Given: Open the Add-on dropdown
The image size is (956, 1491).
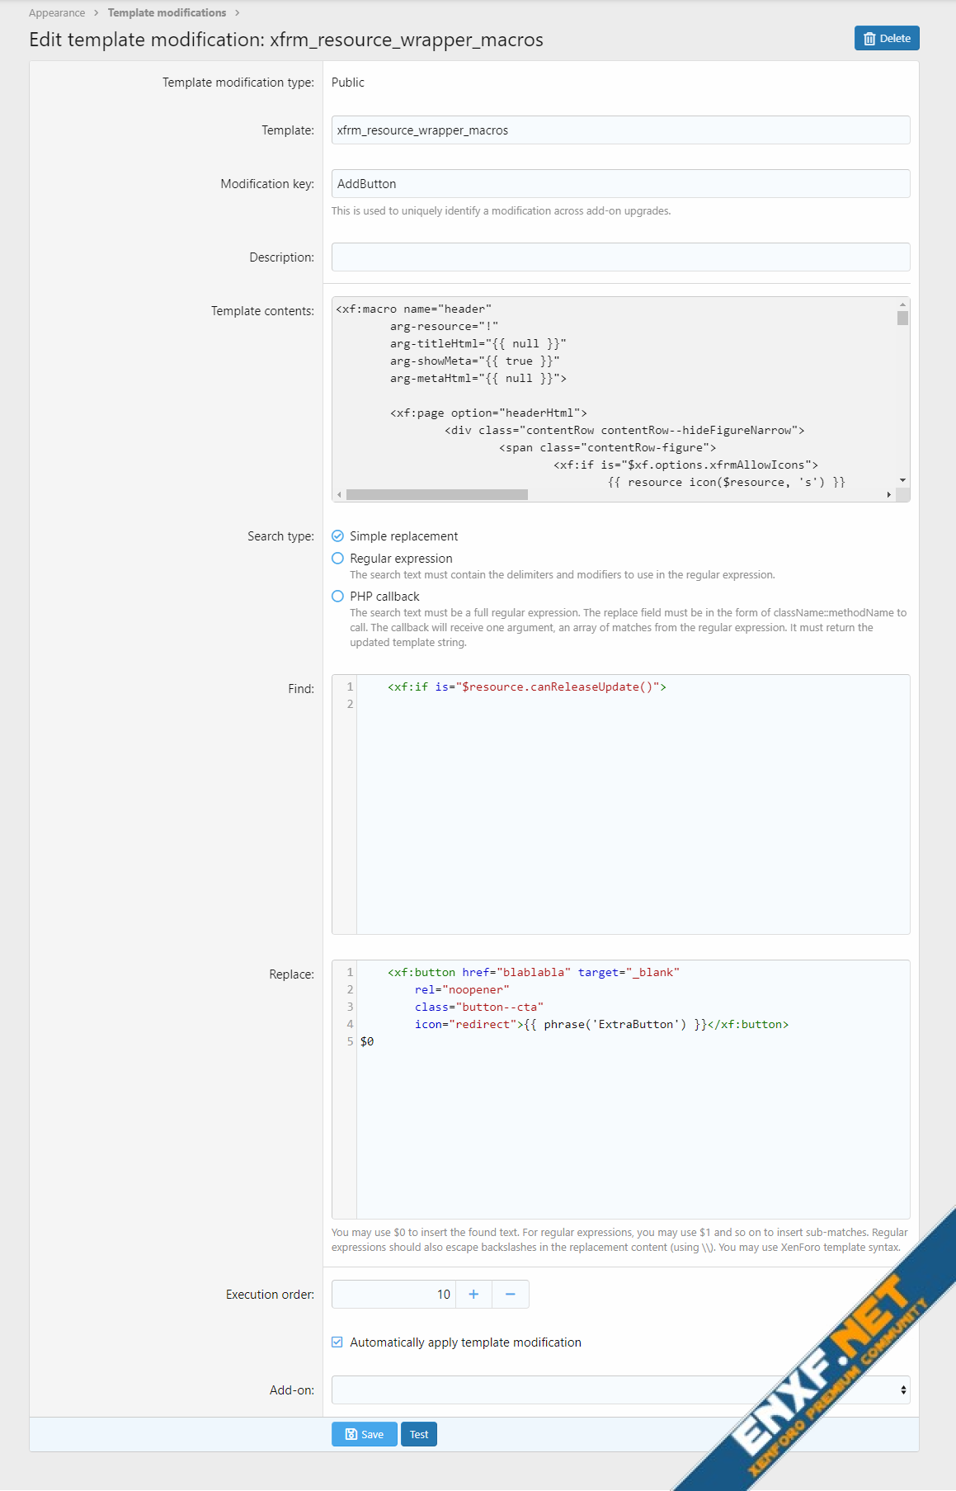Looking at the screenshot, I should (620, 1390).
